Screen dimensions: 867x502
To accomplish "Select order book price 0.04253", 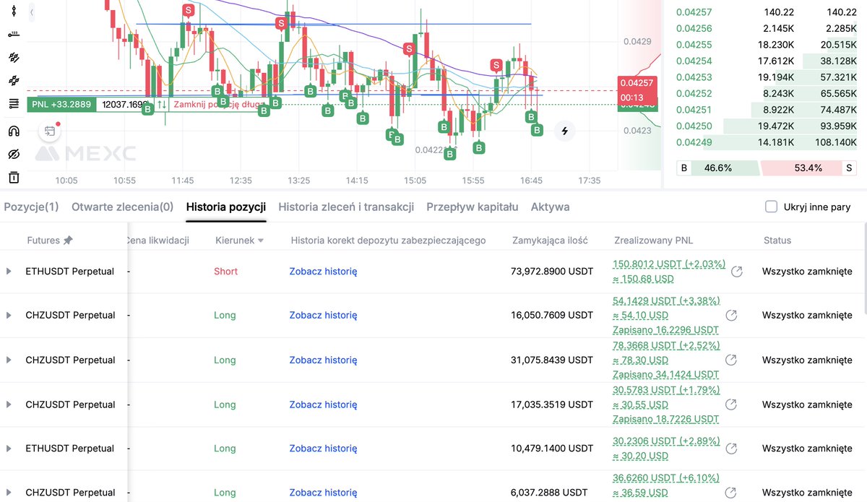I will click(694, 77).
